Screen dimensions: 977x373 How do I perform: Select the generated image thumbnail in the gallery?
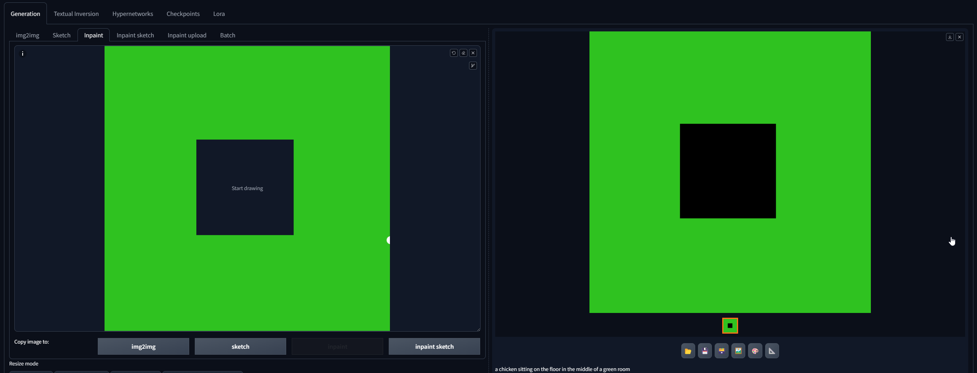point(730,325)
